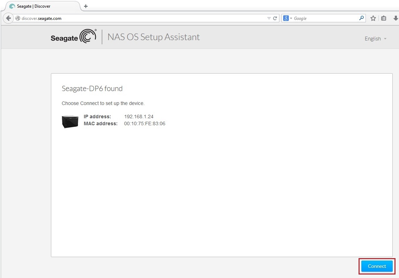
Task: Open the English language dropdown
Action: [376, 39]
